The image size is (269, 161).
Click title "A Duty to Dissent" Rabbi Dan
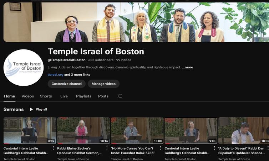coord(242,151)
